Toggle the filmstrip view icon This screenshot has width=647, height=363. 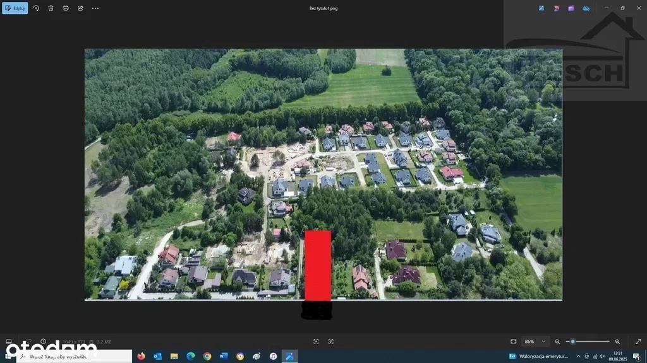[9, 342]
